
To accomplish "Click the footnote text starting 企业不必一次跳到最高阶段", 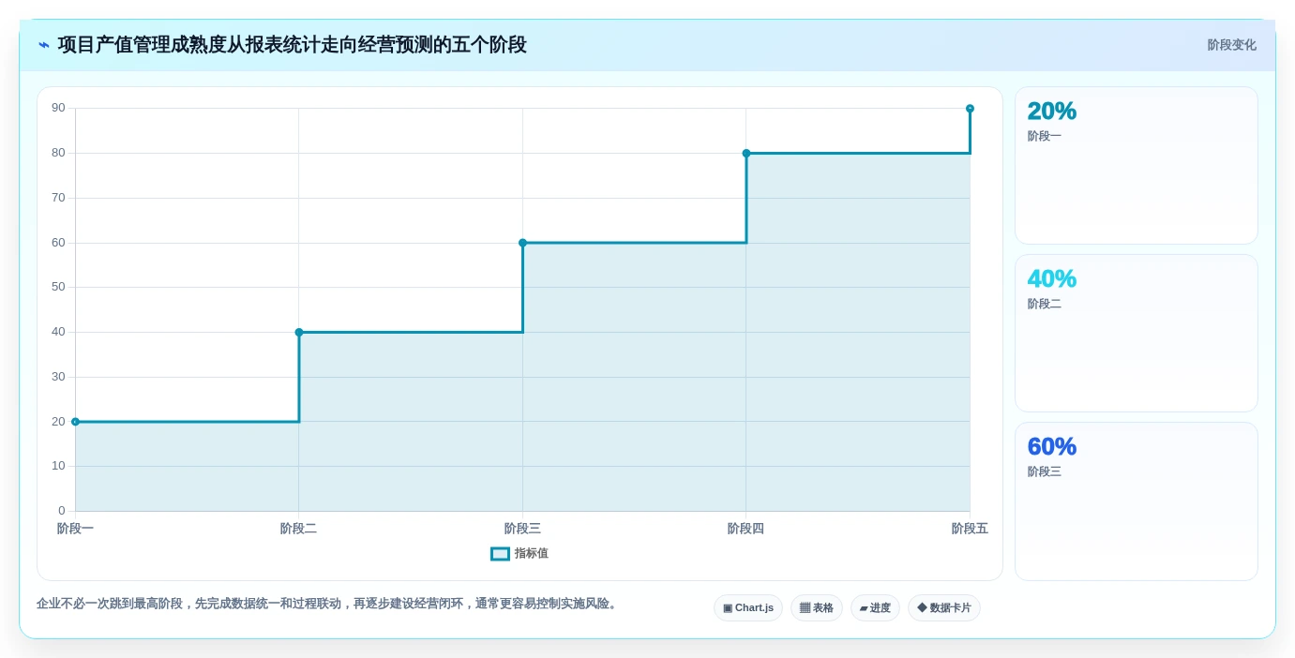I will pos(328,604).
